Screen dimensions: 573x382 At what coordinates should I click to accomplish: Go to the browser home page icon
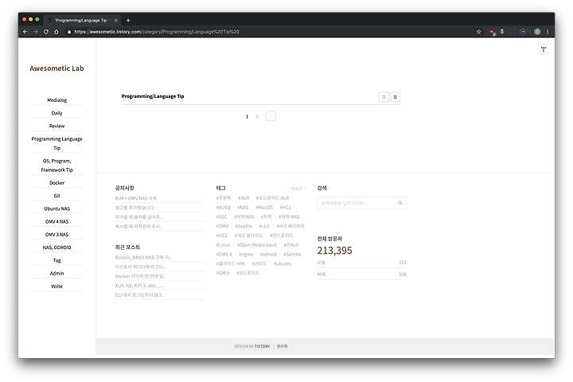click(x=57, y=32)
